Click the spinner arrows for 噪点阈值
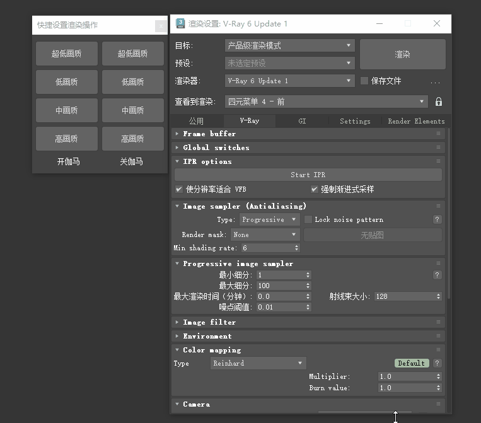This screenshot has width=481, height=423. [x=308, y=307]
